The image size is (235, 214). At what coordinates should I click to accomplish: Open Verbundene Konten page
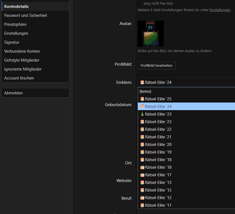tap(35, 51)
